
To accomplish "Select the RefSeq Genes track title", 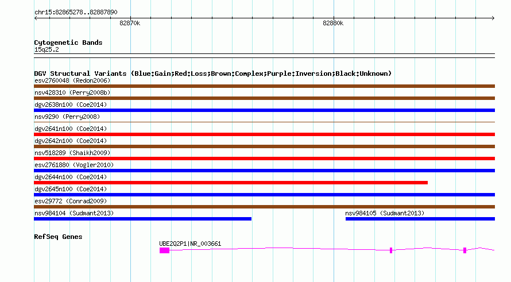I will 58,237.
